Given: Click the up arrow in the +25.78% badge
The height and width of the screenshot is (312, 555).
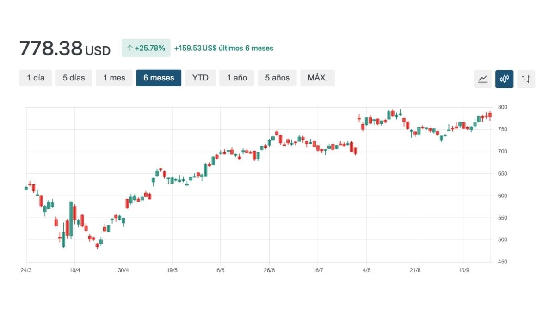Looking at the screenshot, I should (130, 48).
